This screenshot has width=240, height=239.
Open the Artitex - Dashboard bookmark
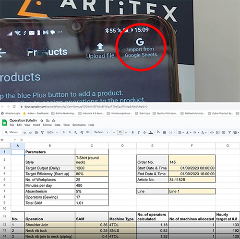tap(36, 114)
